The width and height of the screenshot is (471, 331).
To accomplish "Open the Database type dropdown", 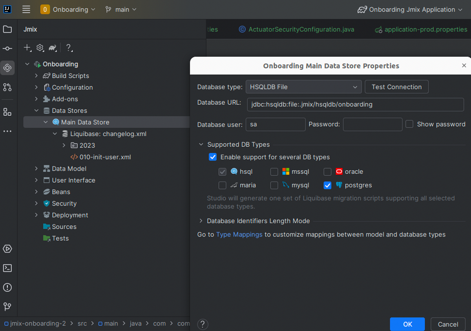I will (303, 87).
